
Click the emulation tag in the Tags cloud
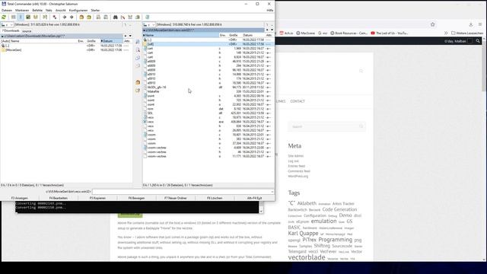coord(323,221)
